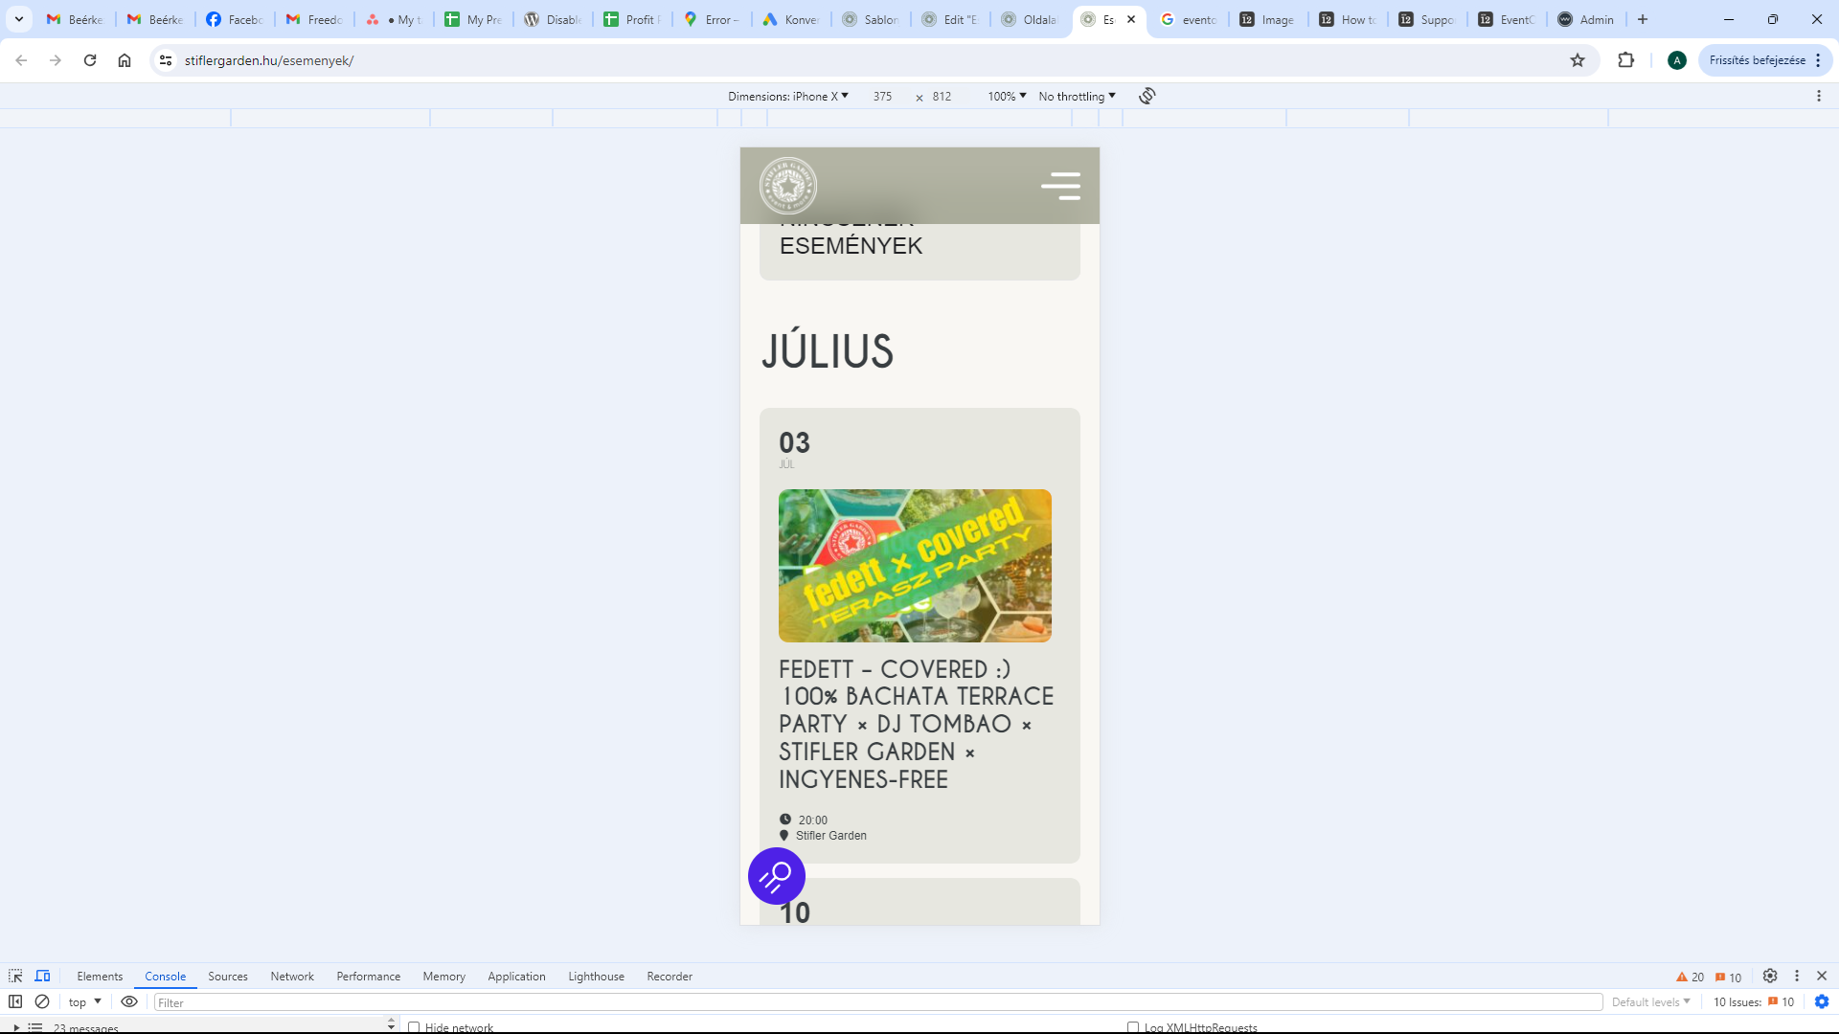Image resolution: width=1839 pixels, height=1034 pixels.
Task: Toggle the device toolbar icon
Action: pyautogui.click(x=43, y=976)
